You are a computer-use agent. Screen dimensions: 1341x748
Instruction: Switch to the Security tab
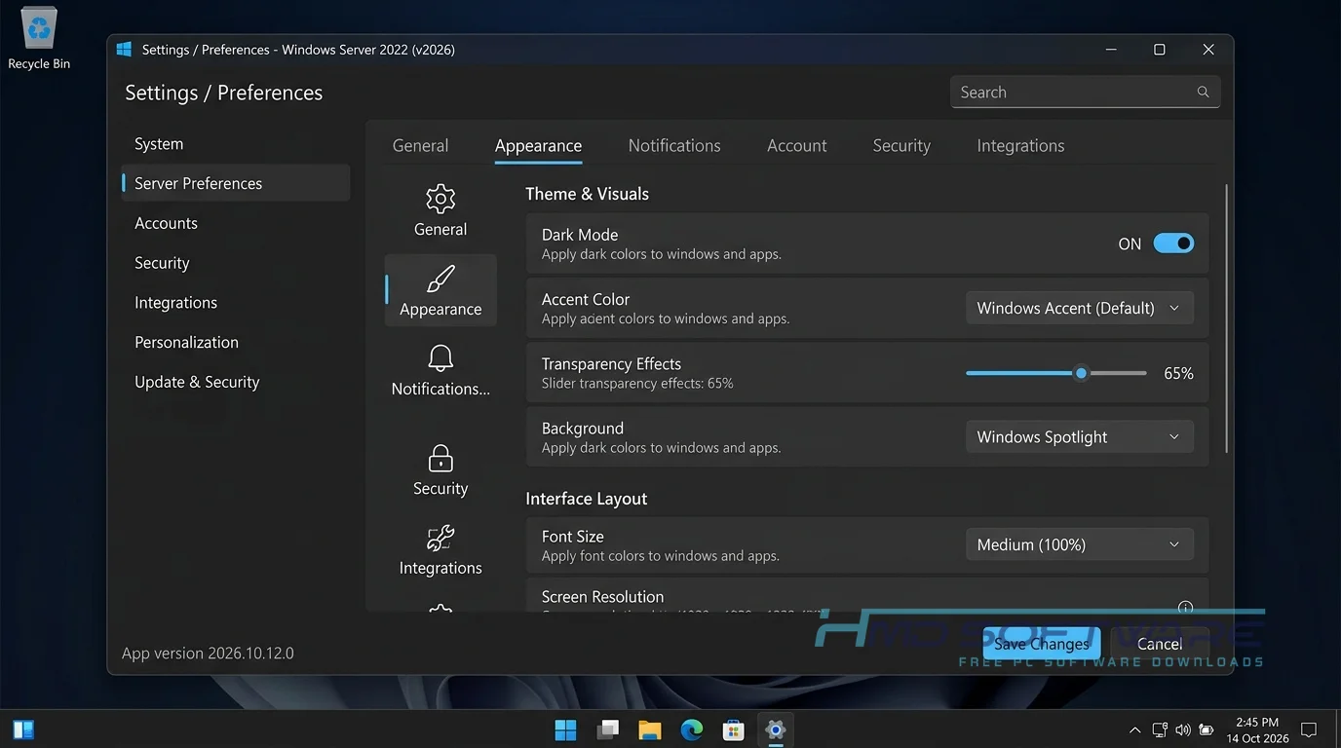(901, 145)
